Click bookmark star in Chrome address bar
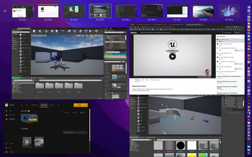Viewport: 252px width, 157px height. point(225,27)
